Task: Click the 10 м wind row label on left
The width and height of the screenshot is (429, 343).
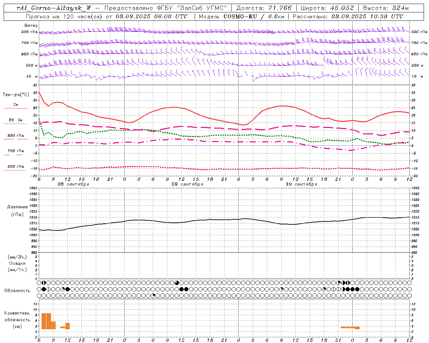Action: coord(32,76)
